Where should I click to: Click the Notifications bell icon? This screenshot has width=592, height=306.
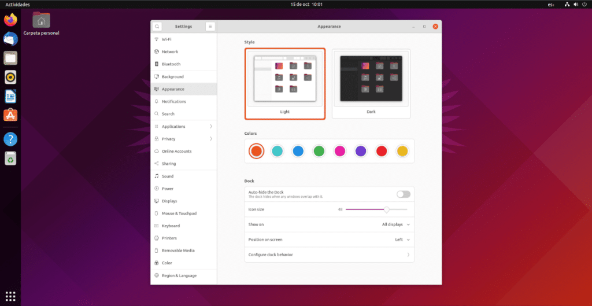pyautogui.click(x=157, y=102)
